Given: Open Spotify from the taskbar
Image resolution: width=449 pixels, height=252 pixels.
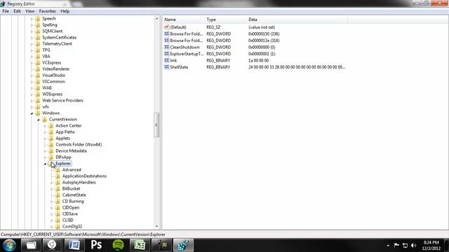Looking at the screenshot, I should tap(118, 245).
